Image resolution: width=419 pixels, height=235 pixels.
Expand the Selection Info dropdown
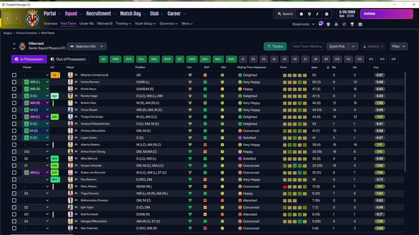(x=87, y=46)
